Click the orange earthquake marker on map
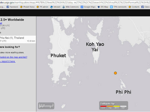 [x=115, y=73]
